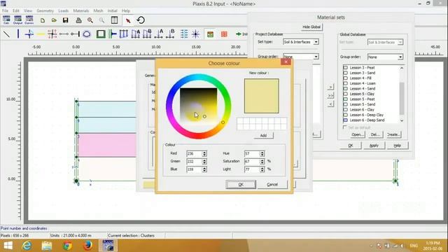Save the project with floppy icon
The width and height of the screenshot is (448, 252).
coord(65,20)
